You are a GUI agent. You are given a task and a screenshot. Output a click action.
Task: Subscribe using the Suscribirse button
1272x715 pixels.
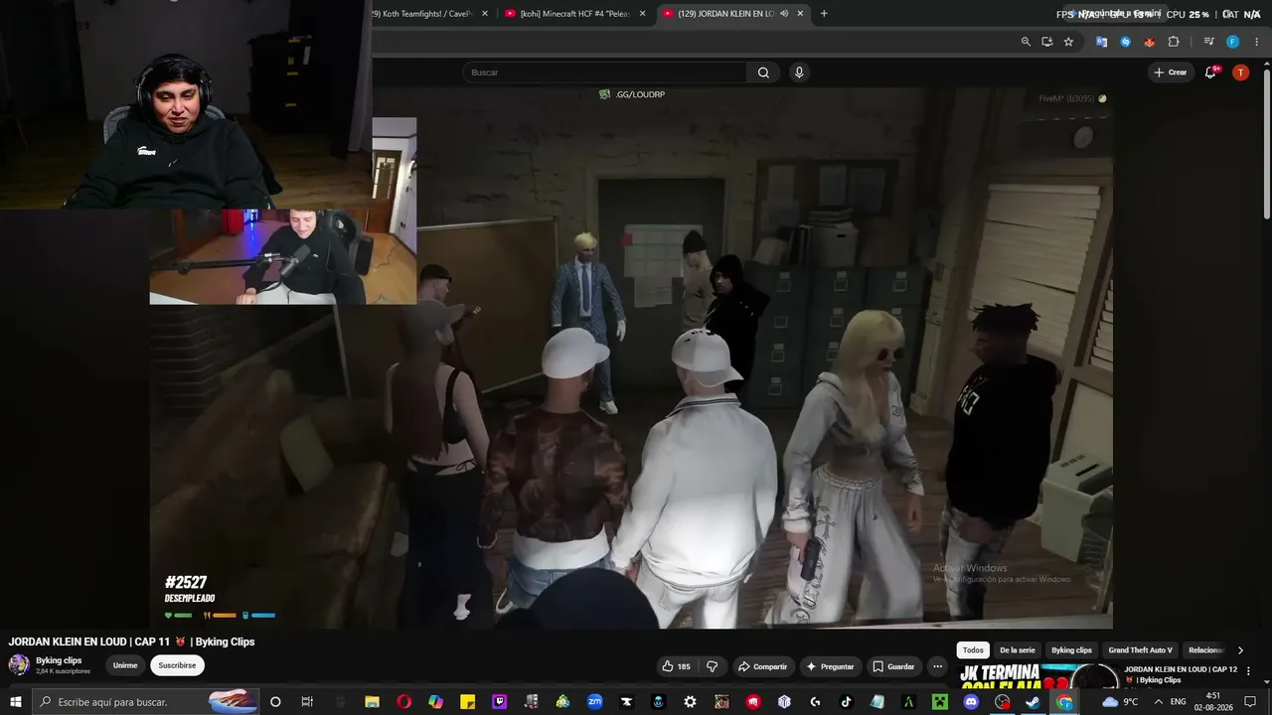tap(177, 665)
